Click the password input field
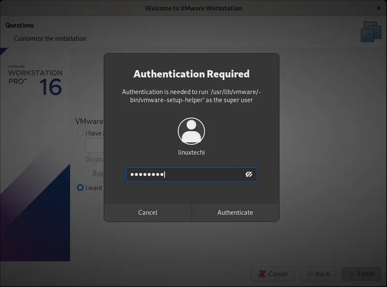The image size is (387, 287). point(191,174)
